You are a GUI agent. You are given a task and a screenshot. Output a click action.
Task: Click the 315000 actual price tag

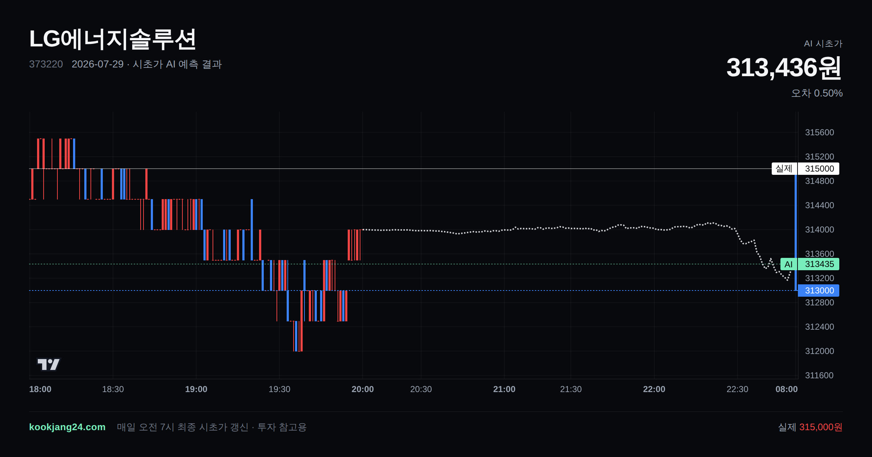pyautogui.click(x=819, y=169)
